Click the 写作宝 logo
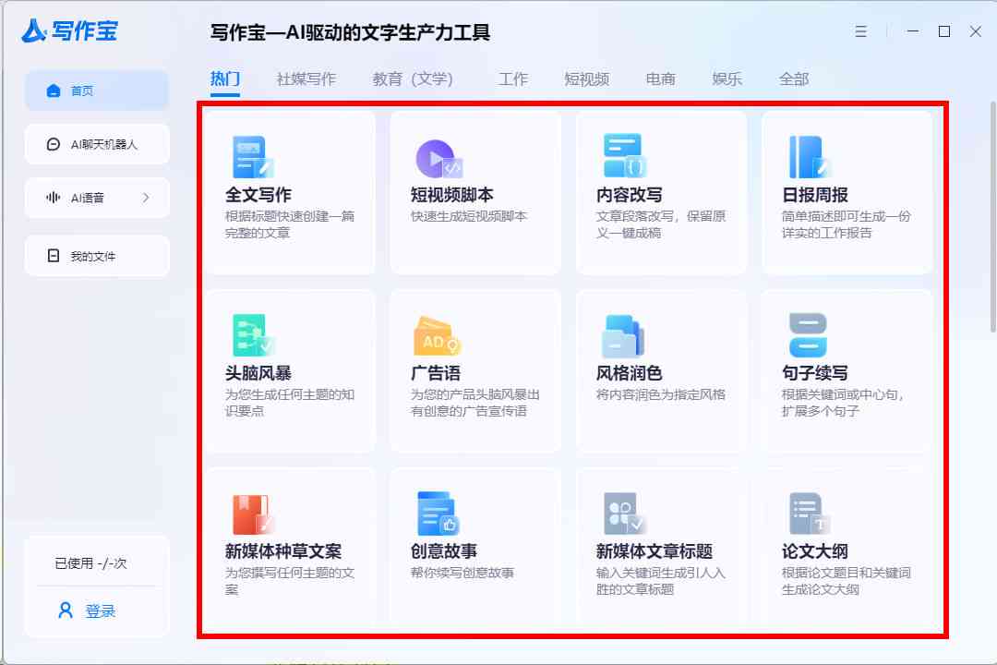The width and height of the screenshot is (997, 665). [69, 30]
